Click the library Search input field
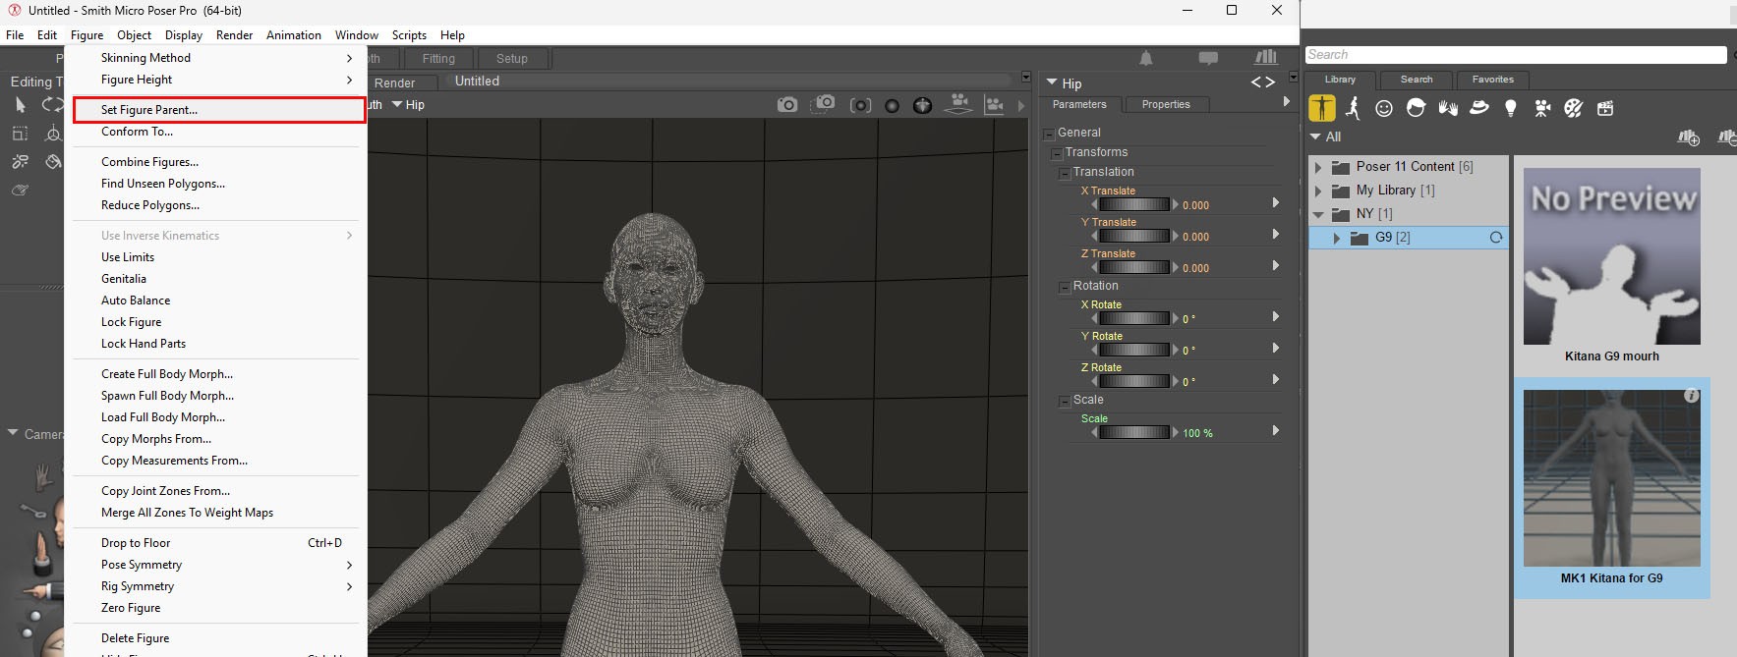Viewport: 1737px width, 657px height. (x=1516, y=55)
